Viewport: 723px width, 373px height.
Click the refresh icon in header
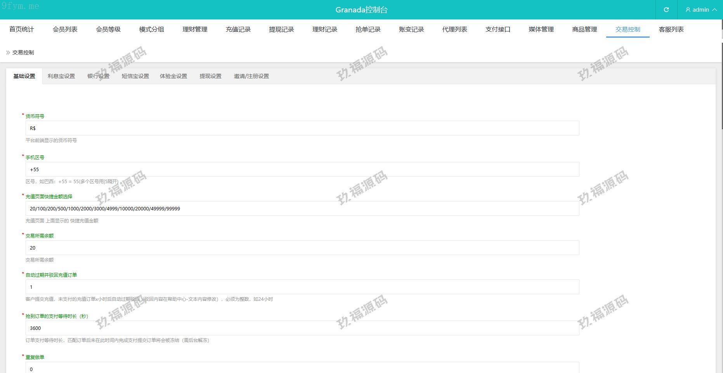[x=666, y=10]
